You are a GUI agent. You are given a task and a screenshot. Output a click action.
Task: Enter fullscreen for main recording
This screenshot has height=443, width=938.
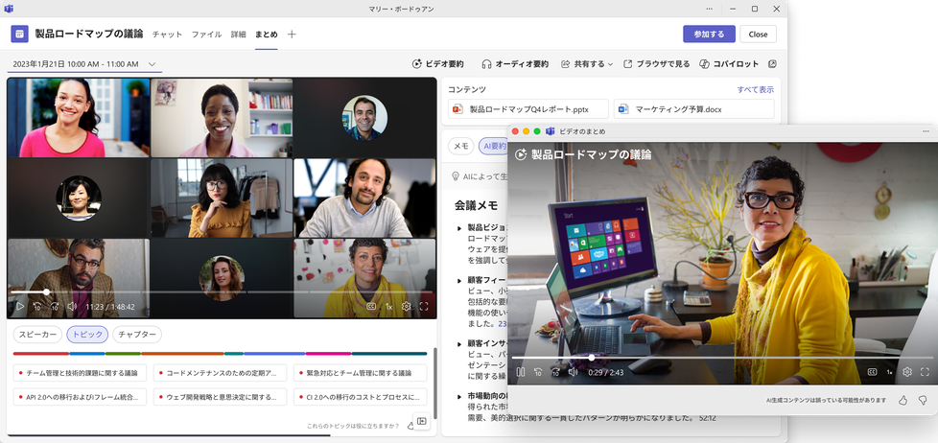[x=424, y=307]
